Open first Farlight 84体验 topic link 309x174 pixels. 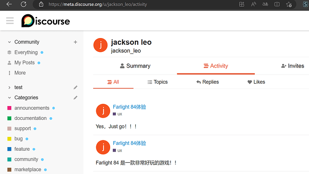tap(129, 107)
